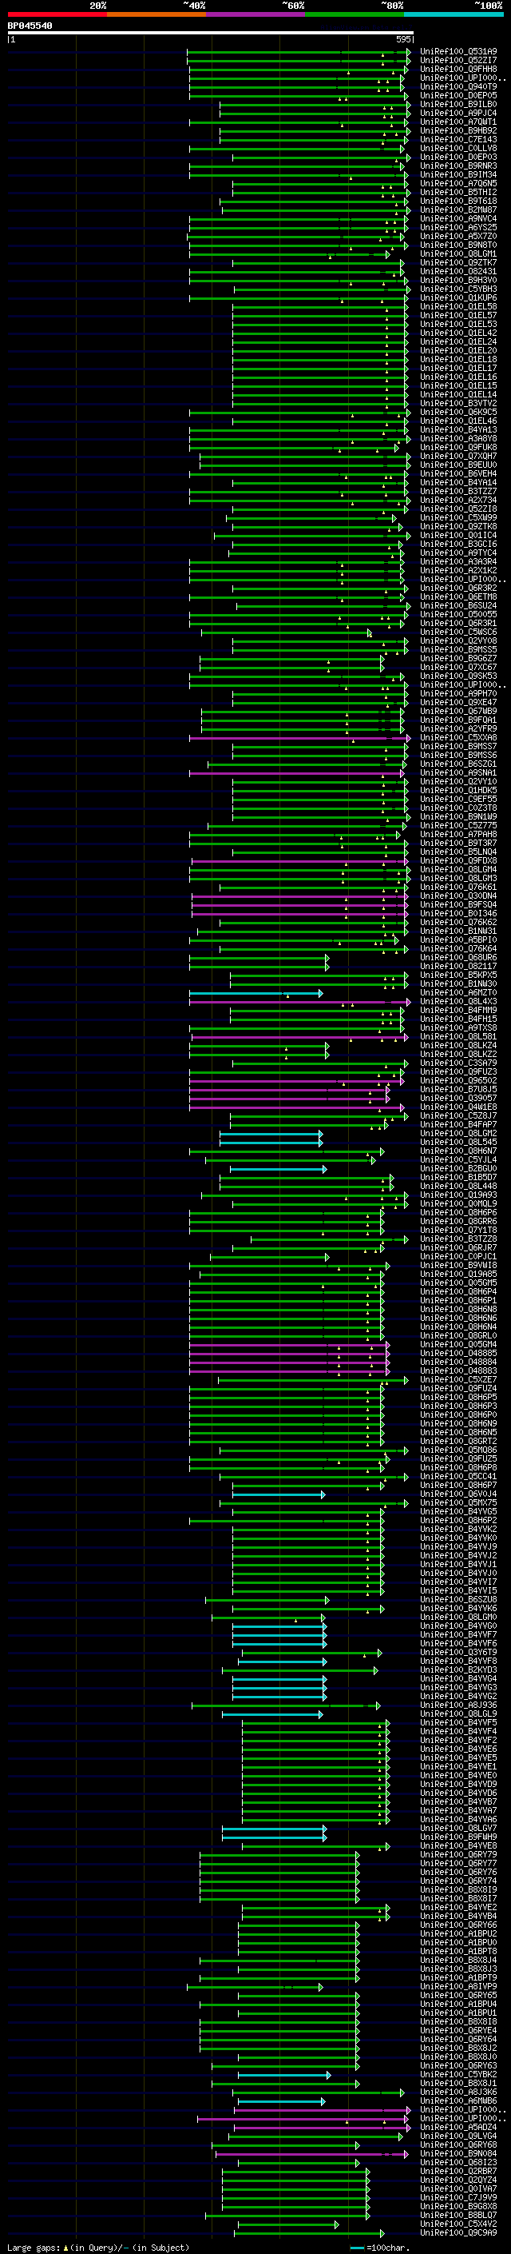Viewport: 511px width, 2254px height.
Task: Select the BP045540 query name label
Action: [x=30, y=26]
